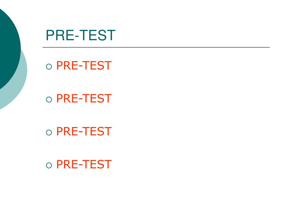This screenshot has height=213, width=284.
Task: Click the word PRE in the title
Action: click(x=60, y=35)
